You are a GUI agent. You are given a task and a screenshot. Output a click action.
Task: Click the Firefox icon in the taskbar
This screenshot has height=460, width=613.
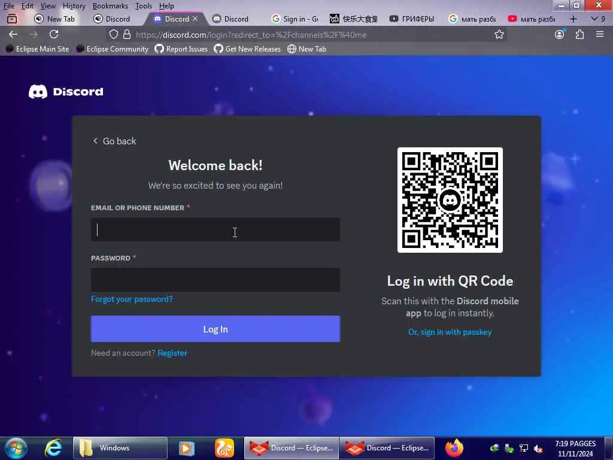(x=454, y=448)
